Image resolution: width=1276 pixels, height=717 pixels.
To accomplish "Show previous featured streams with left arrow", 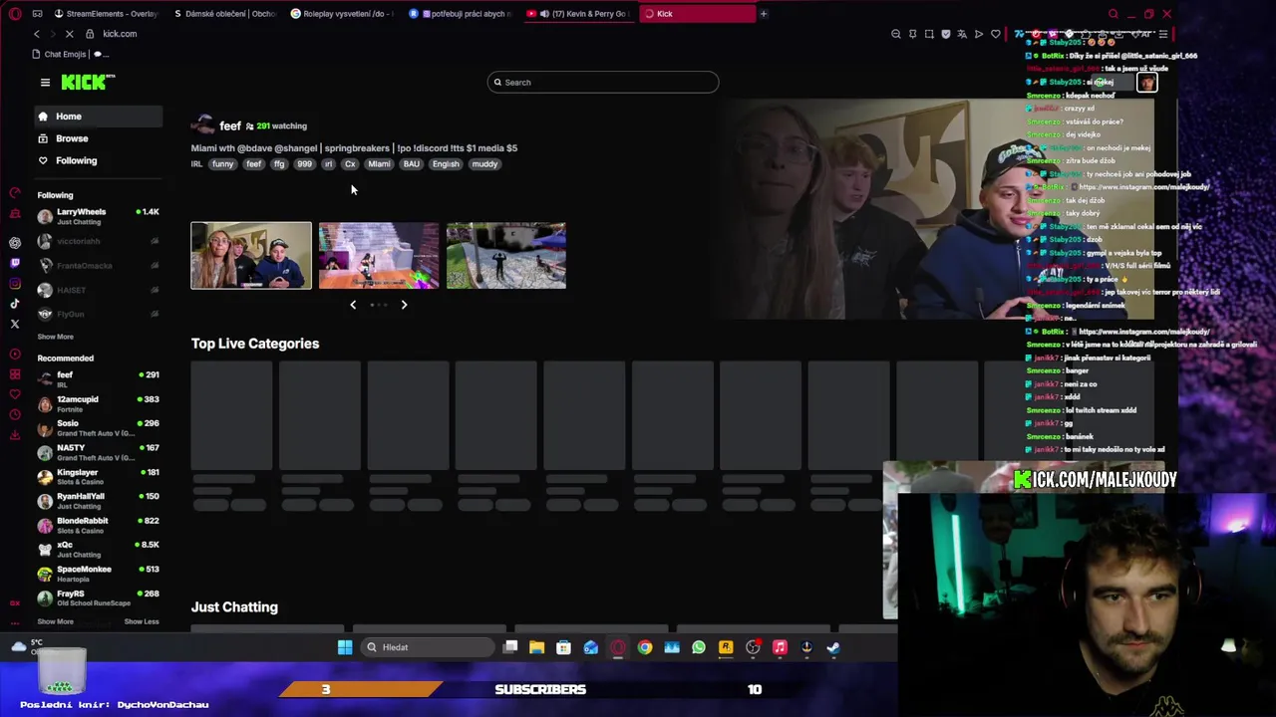I will (x=353, y=305).
